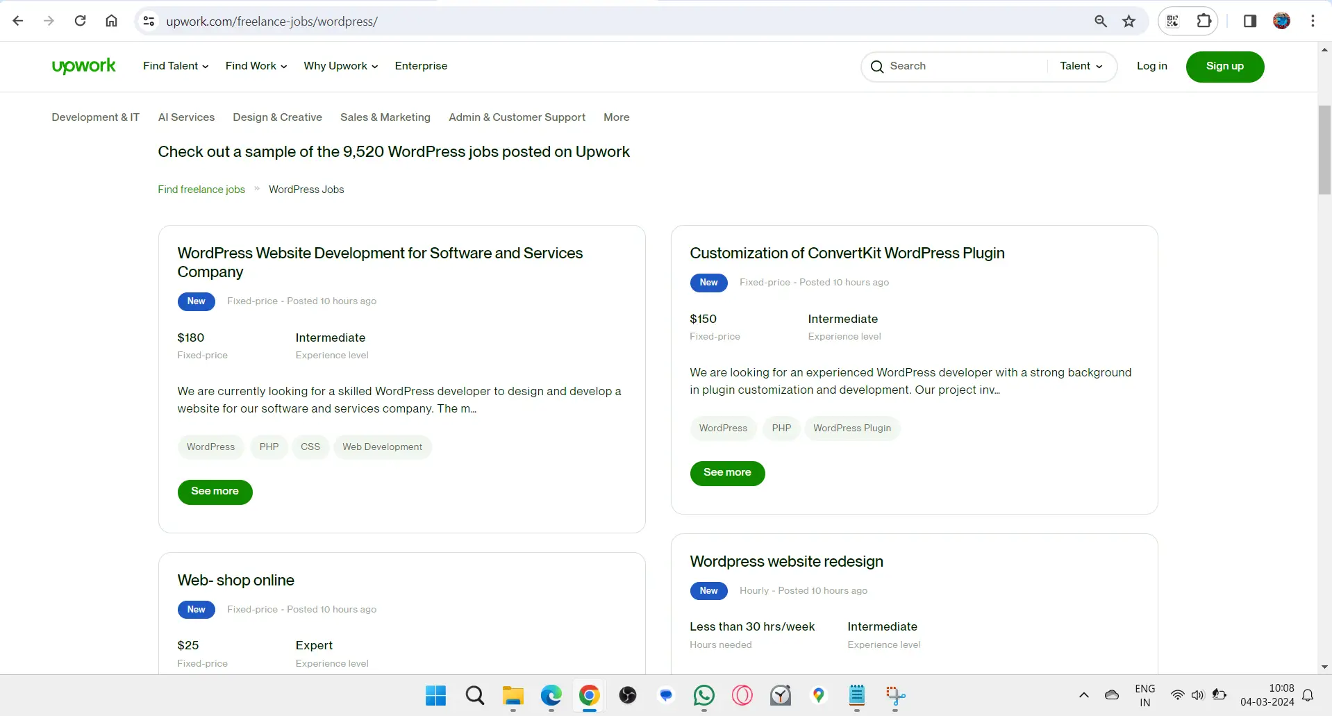Viewport: 1332px width, 716px height.
Task: Open the Web- shop online job title
Action: tap(235, 581)
